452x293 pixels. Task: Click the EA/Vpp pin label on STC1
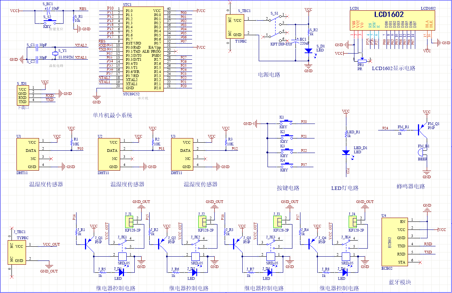click(155, 47)
